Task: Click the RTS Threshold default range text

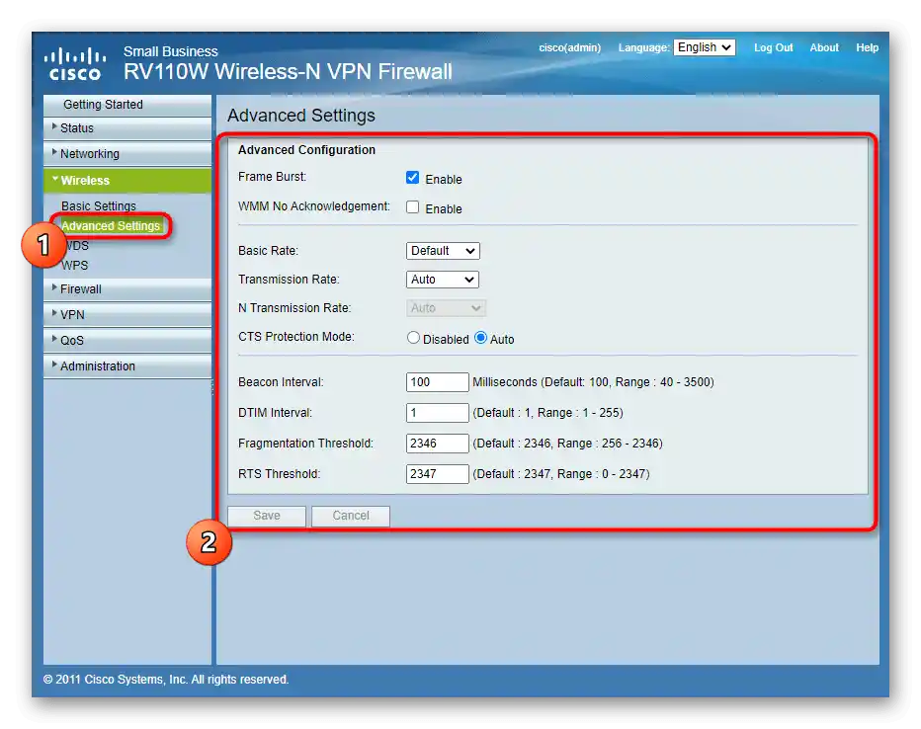Action: coord(561,474)
